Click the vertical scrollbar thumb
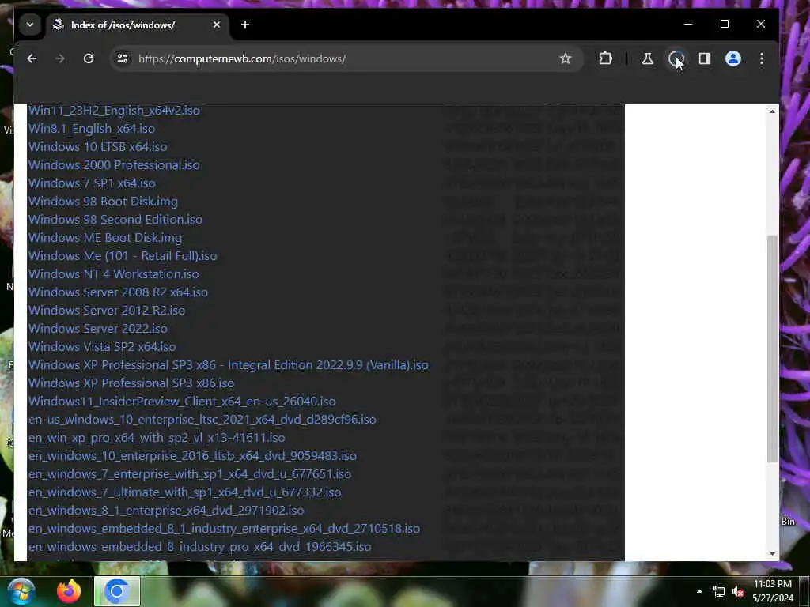This screenshot has width=810, height=607. (772, 349)
